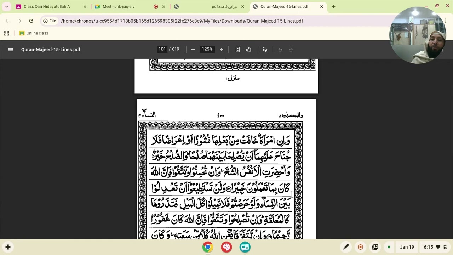The image size is (453, 255).
Task: Click the منزل ۱ footer label
Action: click(x=233, y=78)
